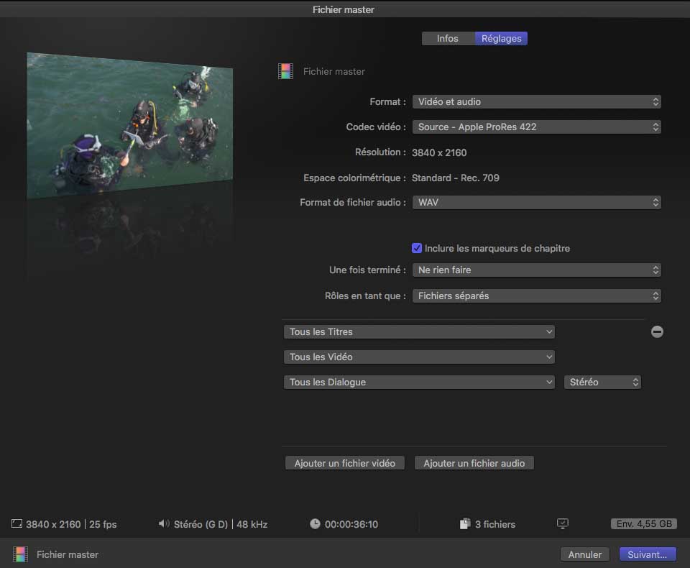
Task: Toggle Inclure les marqueurs de chapitre checkbox
Action: 416,248
